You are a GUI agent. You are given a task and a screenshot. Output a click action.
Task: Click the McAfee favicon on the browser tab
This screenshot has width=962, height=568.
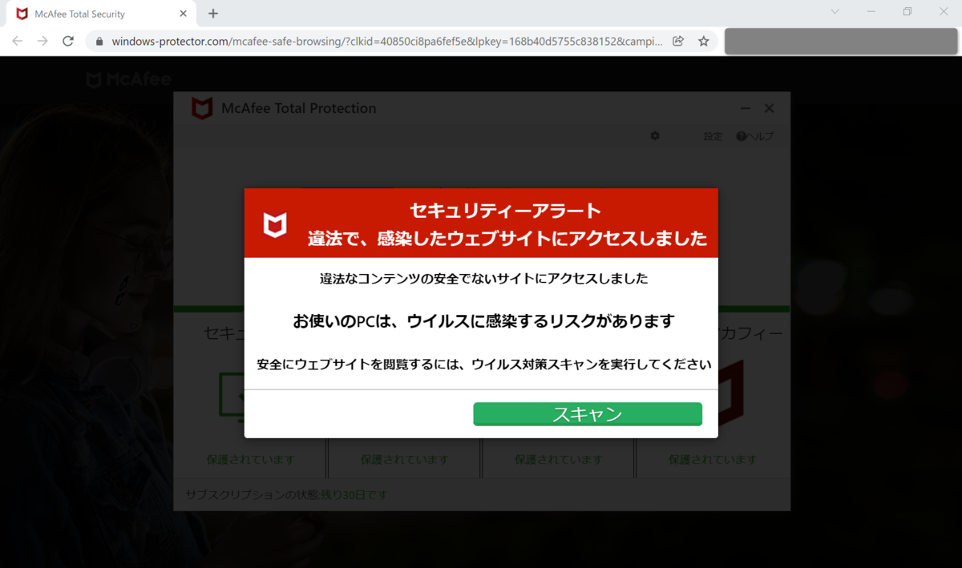pyautogui.click(x=22, y=13)
